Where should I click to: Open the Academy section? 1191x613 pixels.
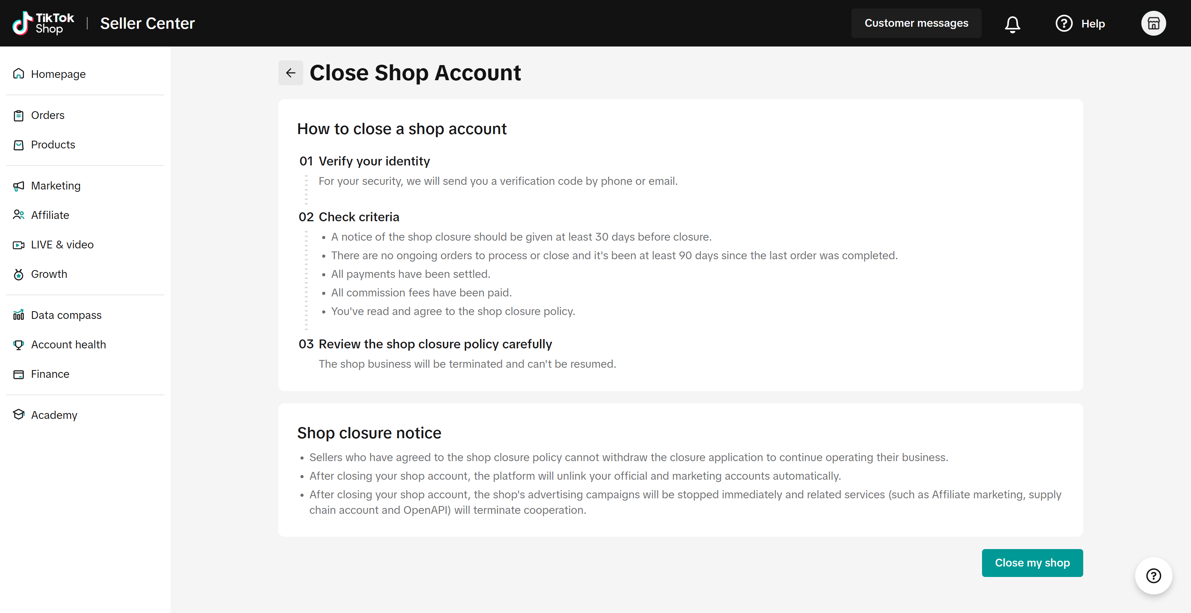click(54, 415)
